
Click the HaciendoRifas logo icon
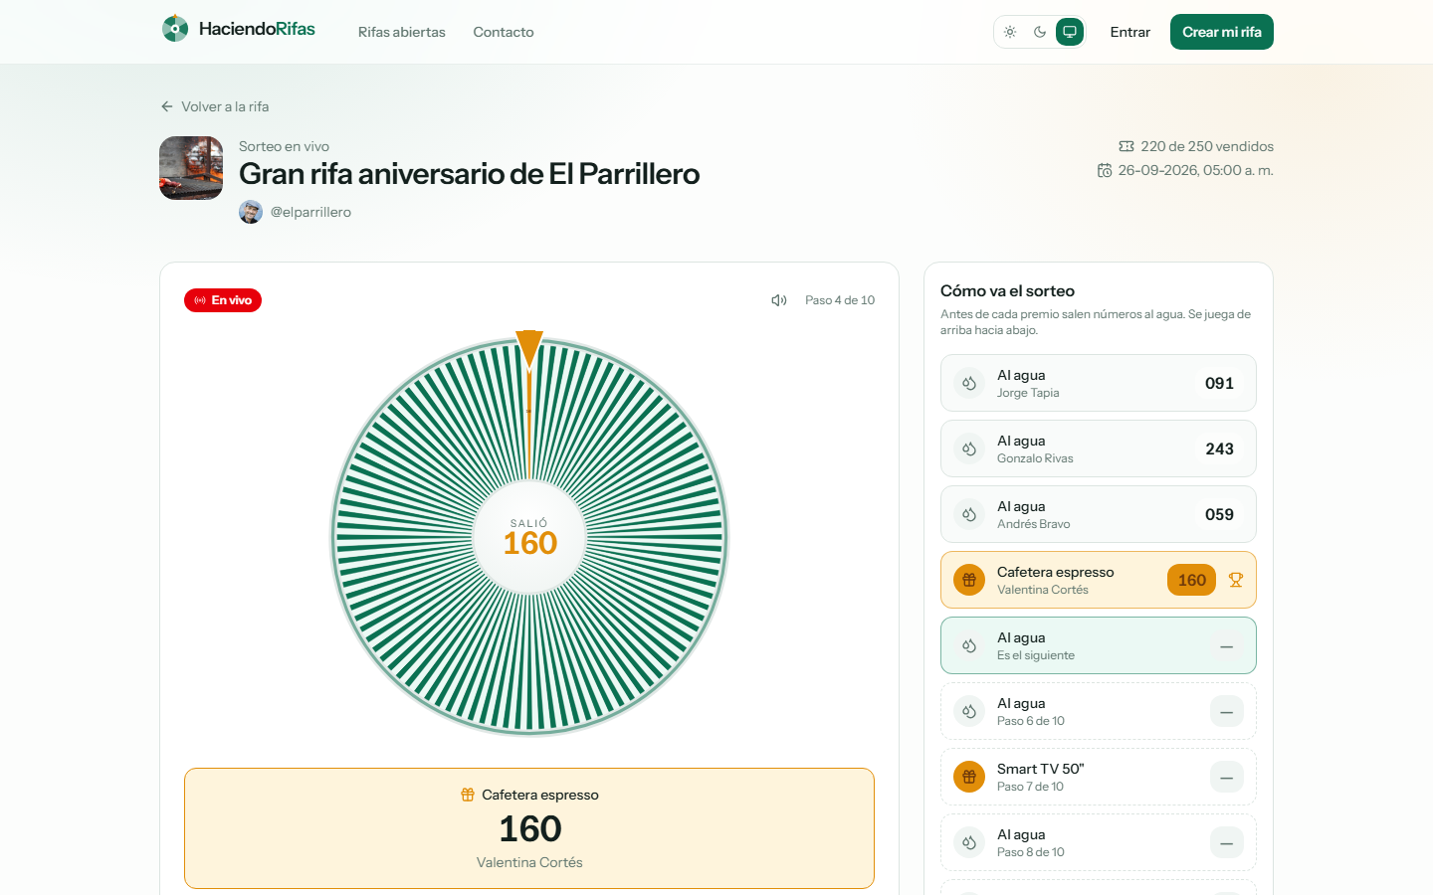(x=175, y=28)
